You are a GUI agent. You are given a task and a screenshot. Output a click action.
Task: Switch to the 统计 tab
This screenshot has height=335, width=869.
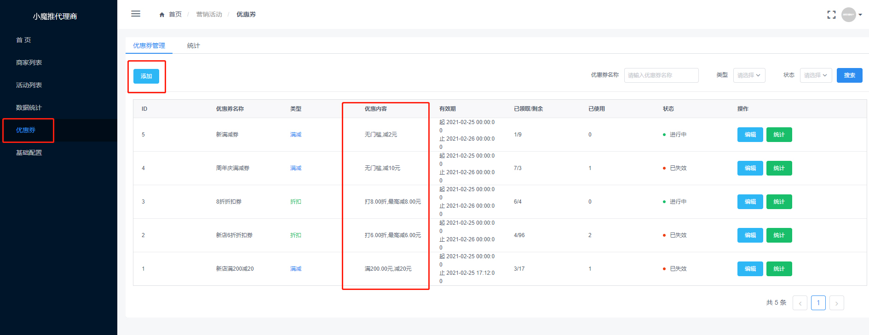tap(193, 45)
